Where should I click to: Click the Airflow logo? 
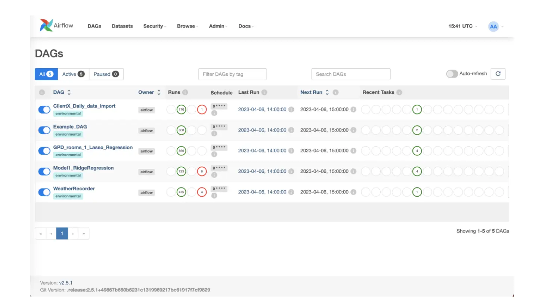pos(57,25)
